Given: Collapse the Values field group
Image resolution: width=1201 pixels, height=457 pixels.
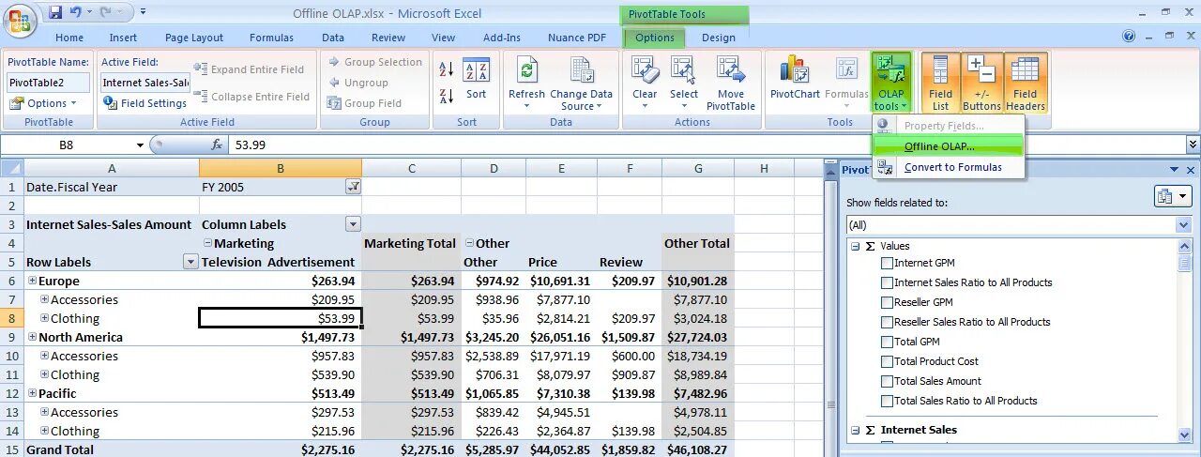Looking at the screenshot, I should pos(855,246).
